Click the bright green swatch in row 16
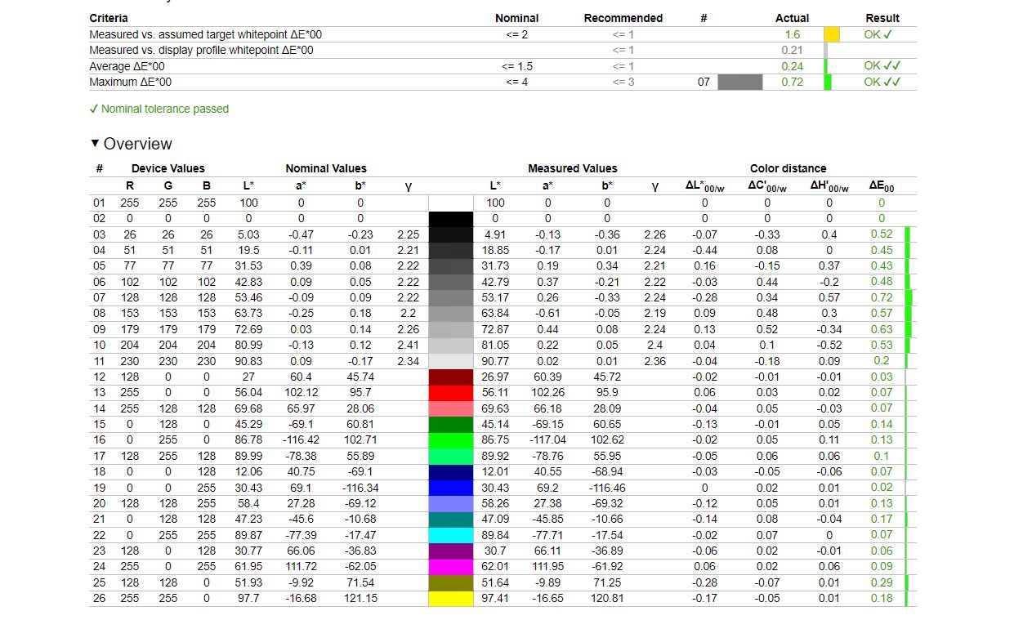 click(451, 440)
